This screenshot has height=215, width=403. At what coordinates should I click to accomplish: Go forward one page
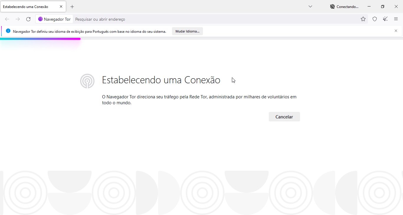[x=18, y=19]
